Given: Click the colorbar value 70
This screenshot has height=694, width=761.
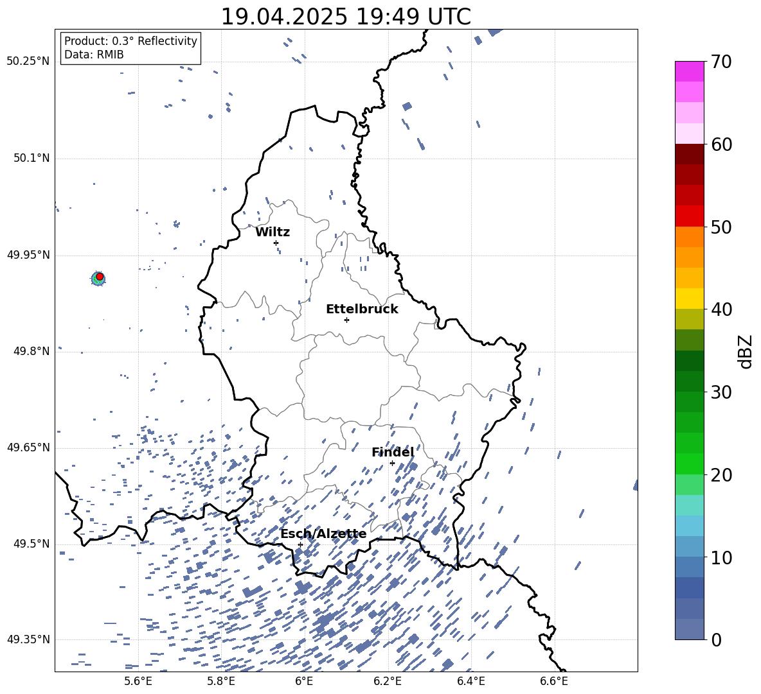Looking at the screenshot, I should click(x=722, y=62).
